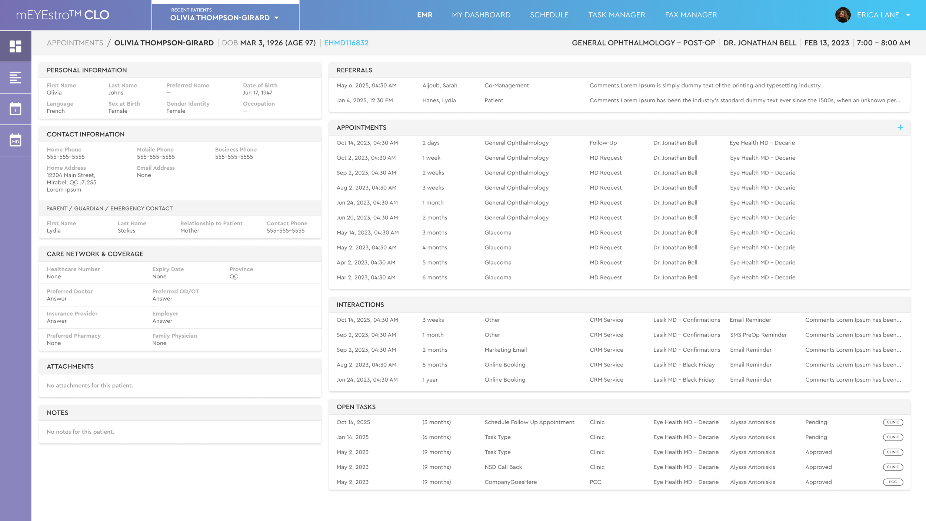Image resolution: width=926 pixels, height=521 pixels.
Task: Open Fax Manager in top navigation
Action: point(691,15)
